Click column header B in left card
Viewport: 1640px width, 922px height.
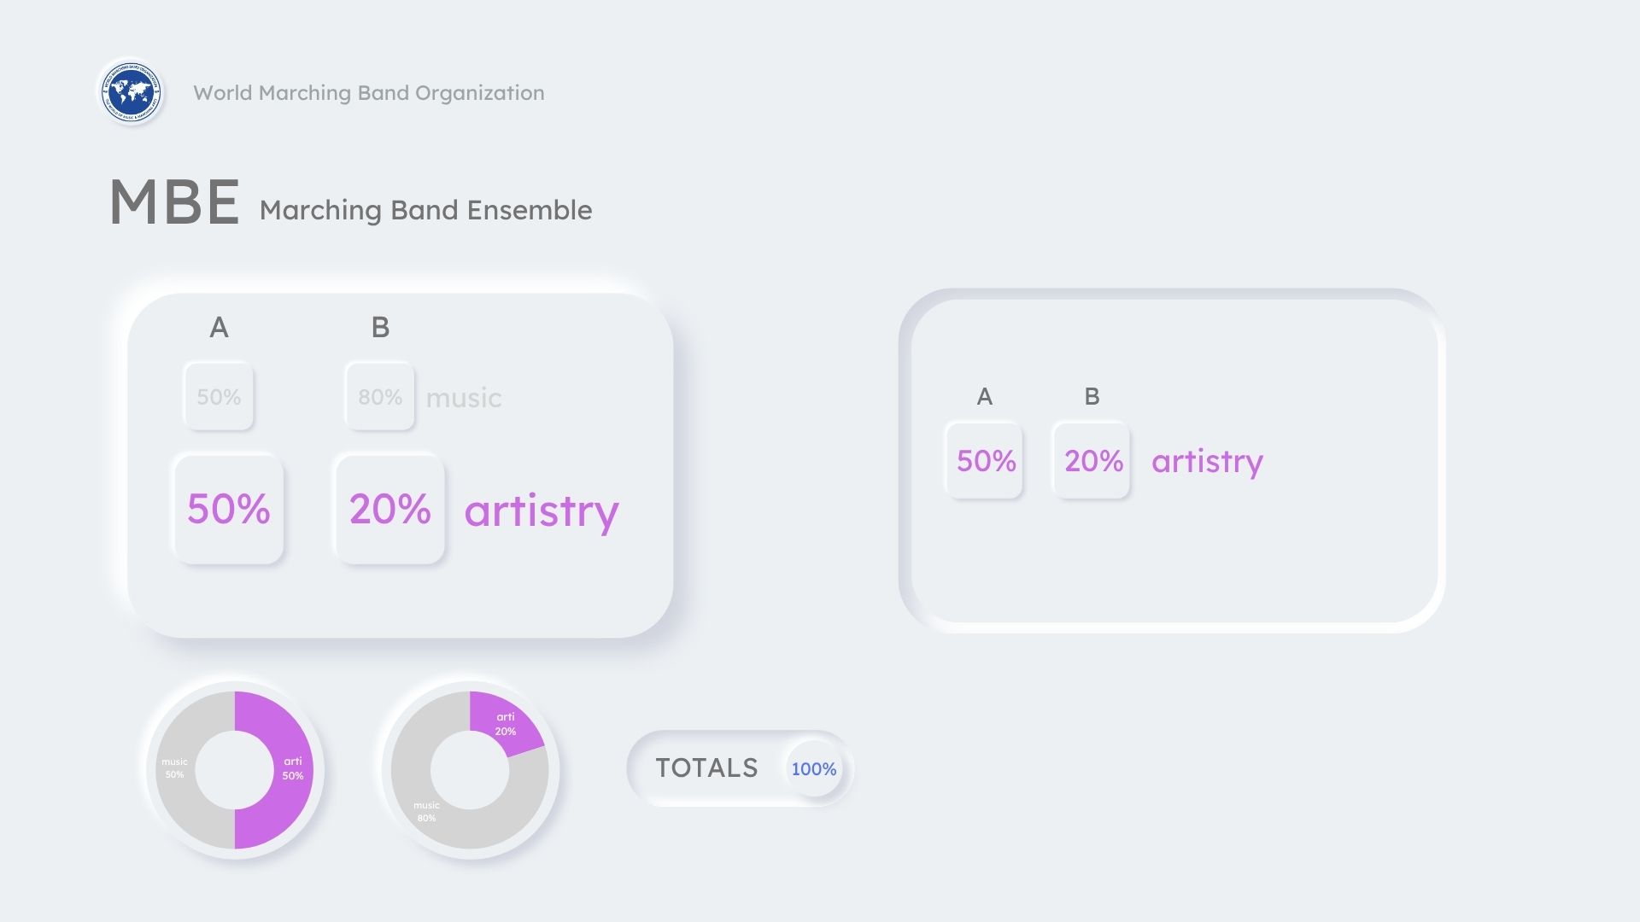[380, 327]
